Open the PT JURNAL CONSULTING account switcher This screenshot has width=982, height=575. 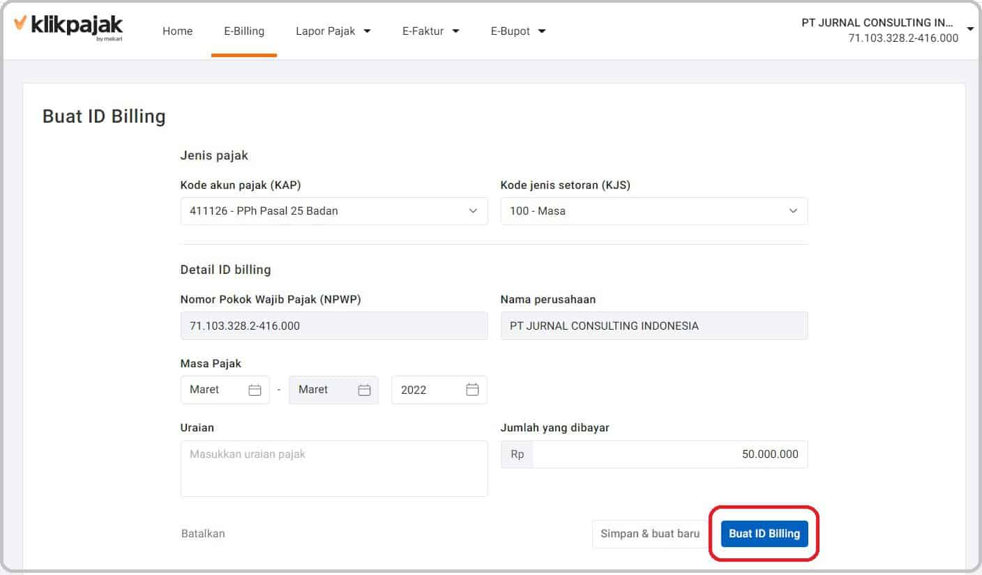[x=887, y=30]
